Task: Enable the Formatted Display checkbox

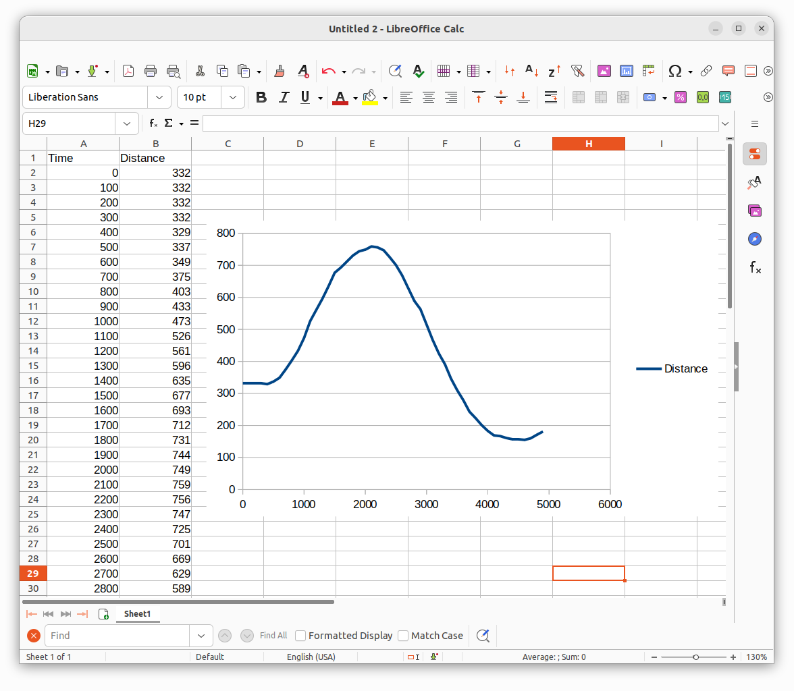Action: 301,636
